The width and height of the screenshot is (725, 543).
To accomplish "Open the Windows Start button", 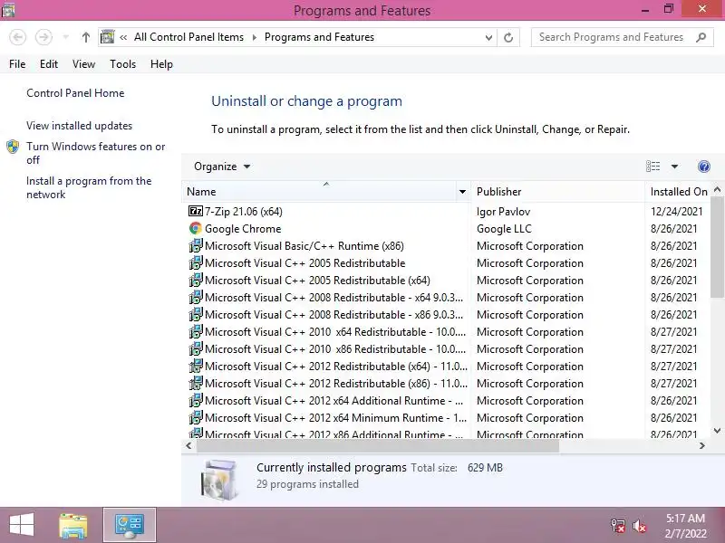I will pos(21,525).
